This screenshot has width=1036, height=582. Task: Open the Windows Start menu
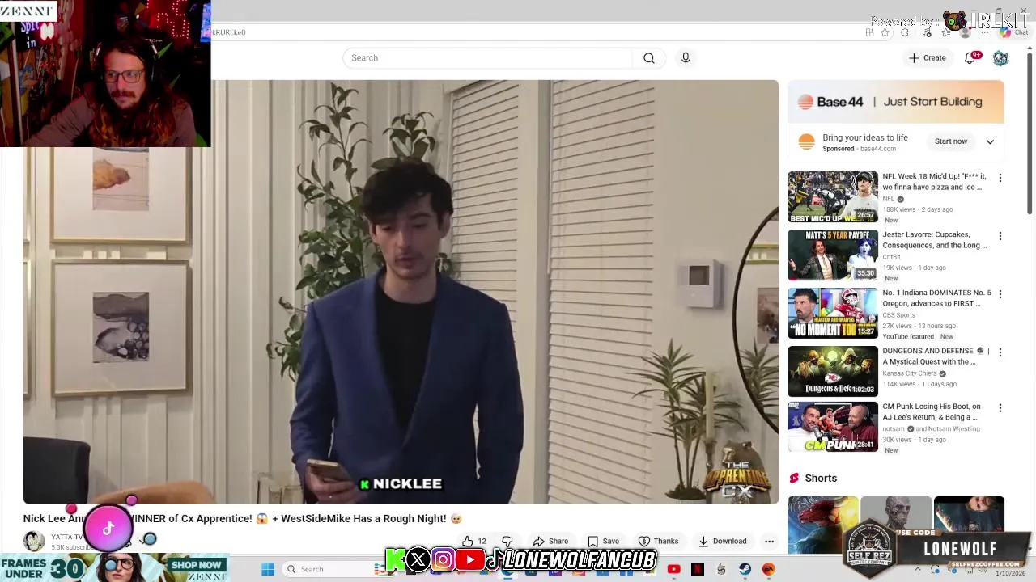coord(268,569)
